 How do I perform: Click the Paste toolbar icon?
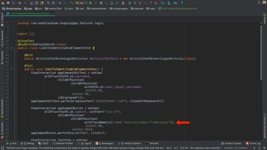click(x=42, y=3)
